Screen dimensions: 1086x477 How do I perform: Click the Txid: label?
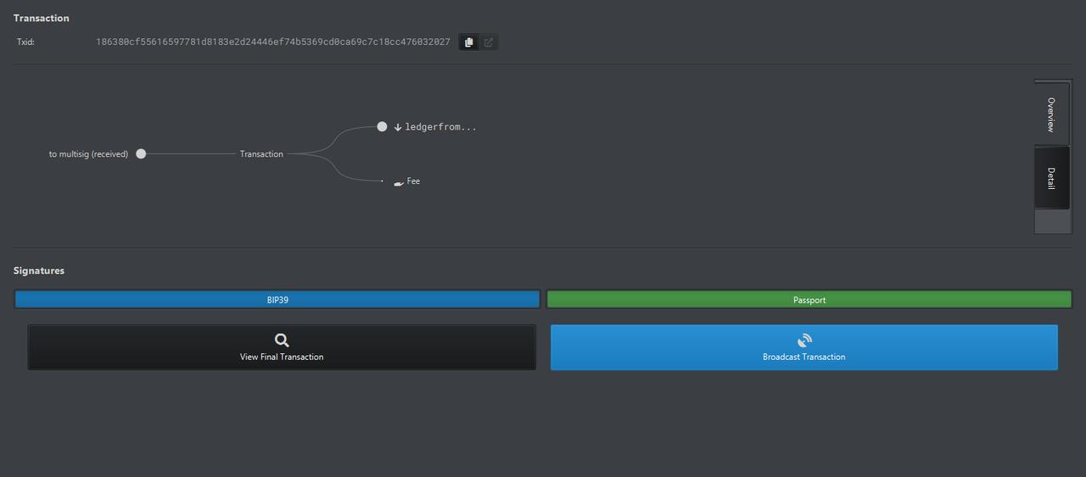tap(25, 42)
